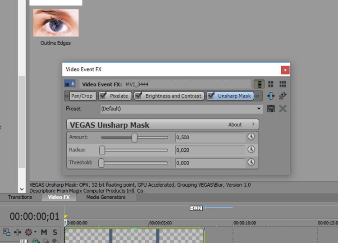The image size is (338, 243).
Task: Mute the track with the M button
Action: (x=44, y=232)
